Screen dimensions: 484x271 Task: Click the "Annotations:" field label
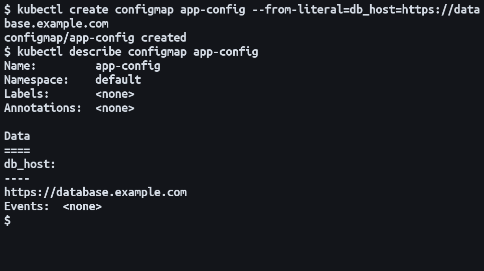43,108
